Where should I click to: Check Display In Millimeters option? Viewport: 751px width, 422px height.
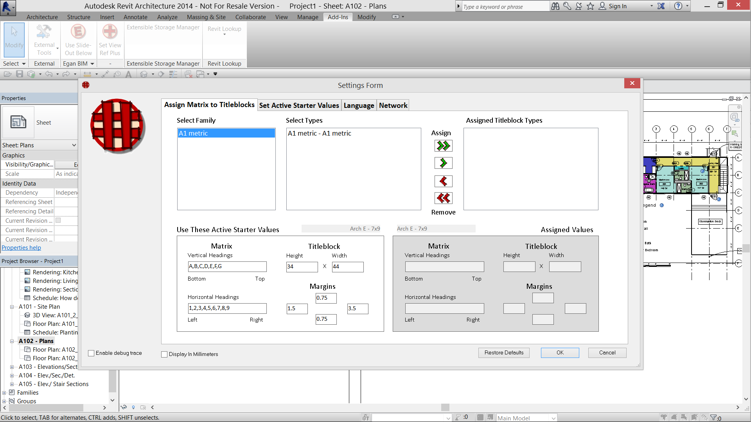pyautogui.click(x=164, y=354)
